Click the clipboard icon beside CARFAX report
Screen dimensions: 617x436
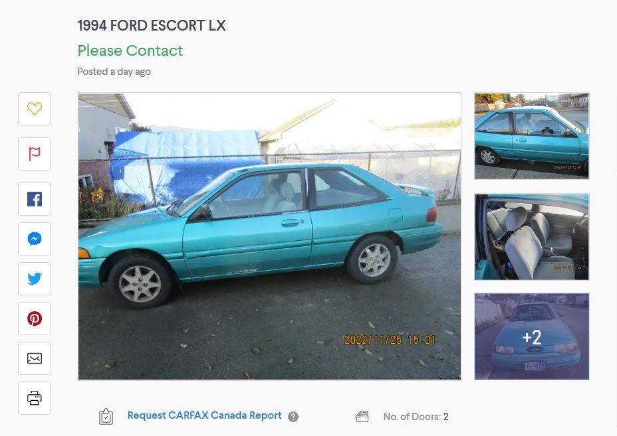[106, 417]
